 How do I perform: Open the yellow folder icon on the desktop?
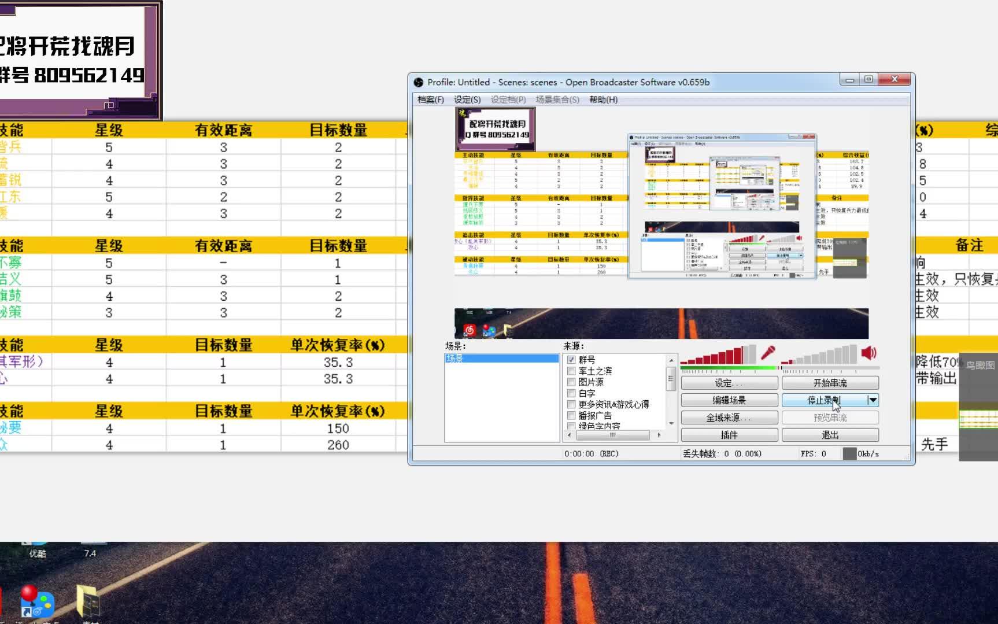88,601
